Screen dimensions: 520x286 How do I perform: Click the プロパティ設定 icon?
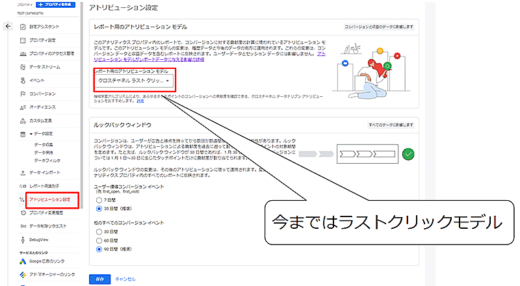tap(23, 40)
